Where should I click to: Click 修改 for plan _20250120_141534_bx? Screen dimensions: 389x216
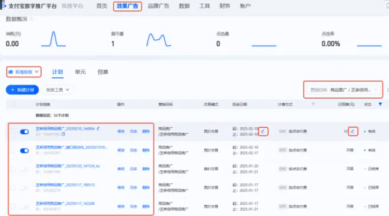pos(121,169)
